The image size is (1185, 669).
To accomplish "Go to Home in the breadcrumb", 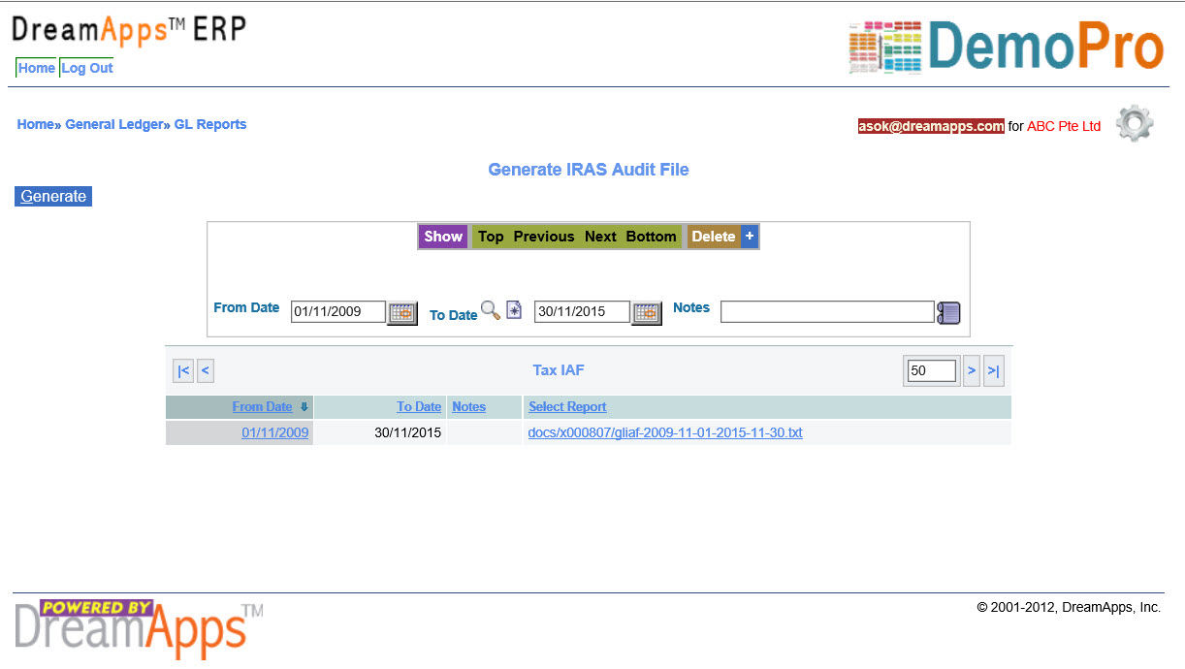I will [35, 124].
